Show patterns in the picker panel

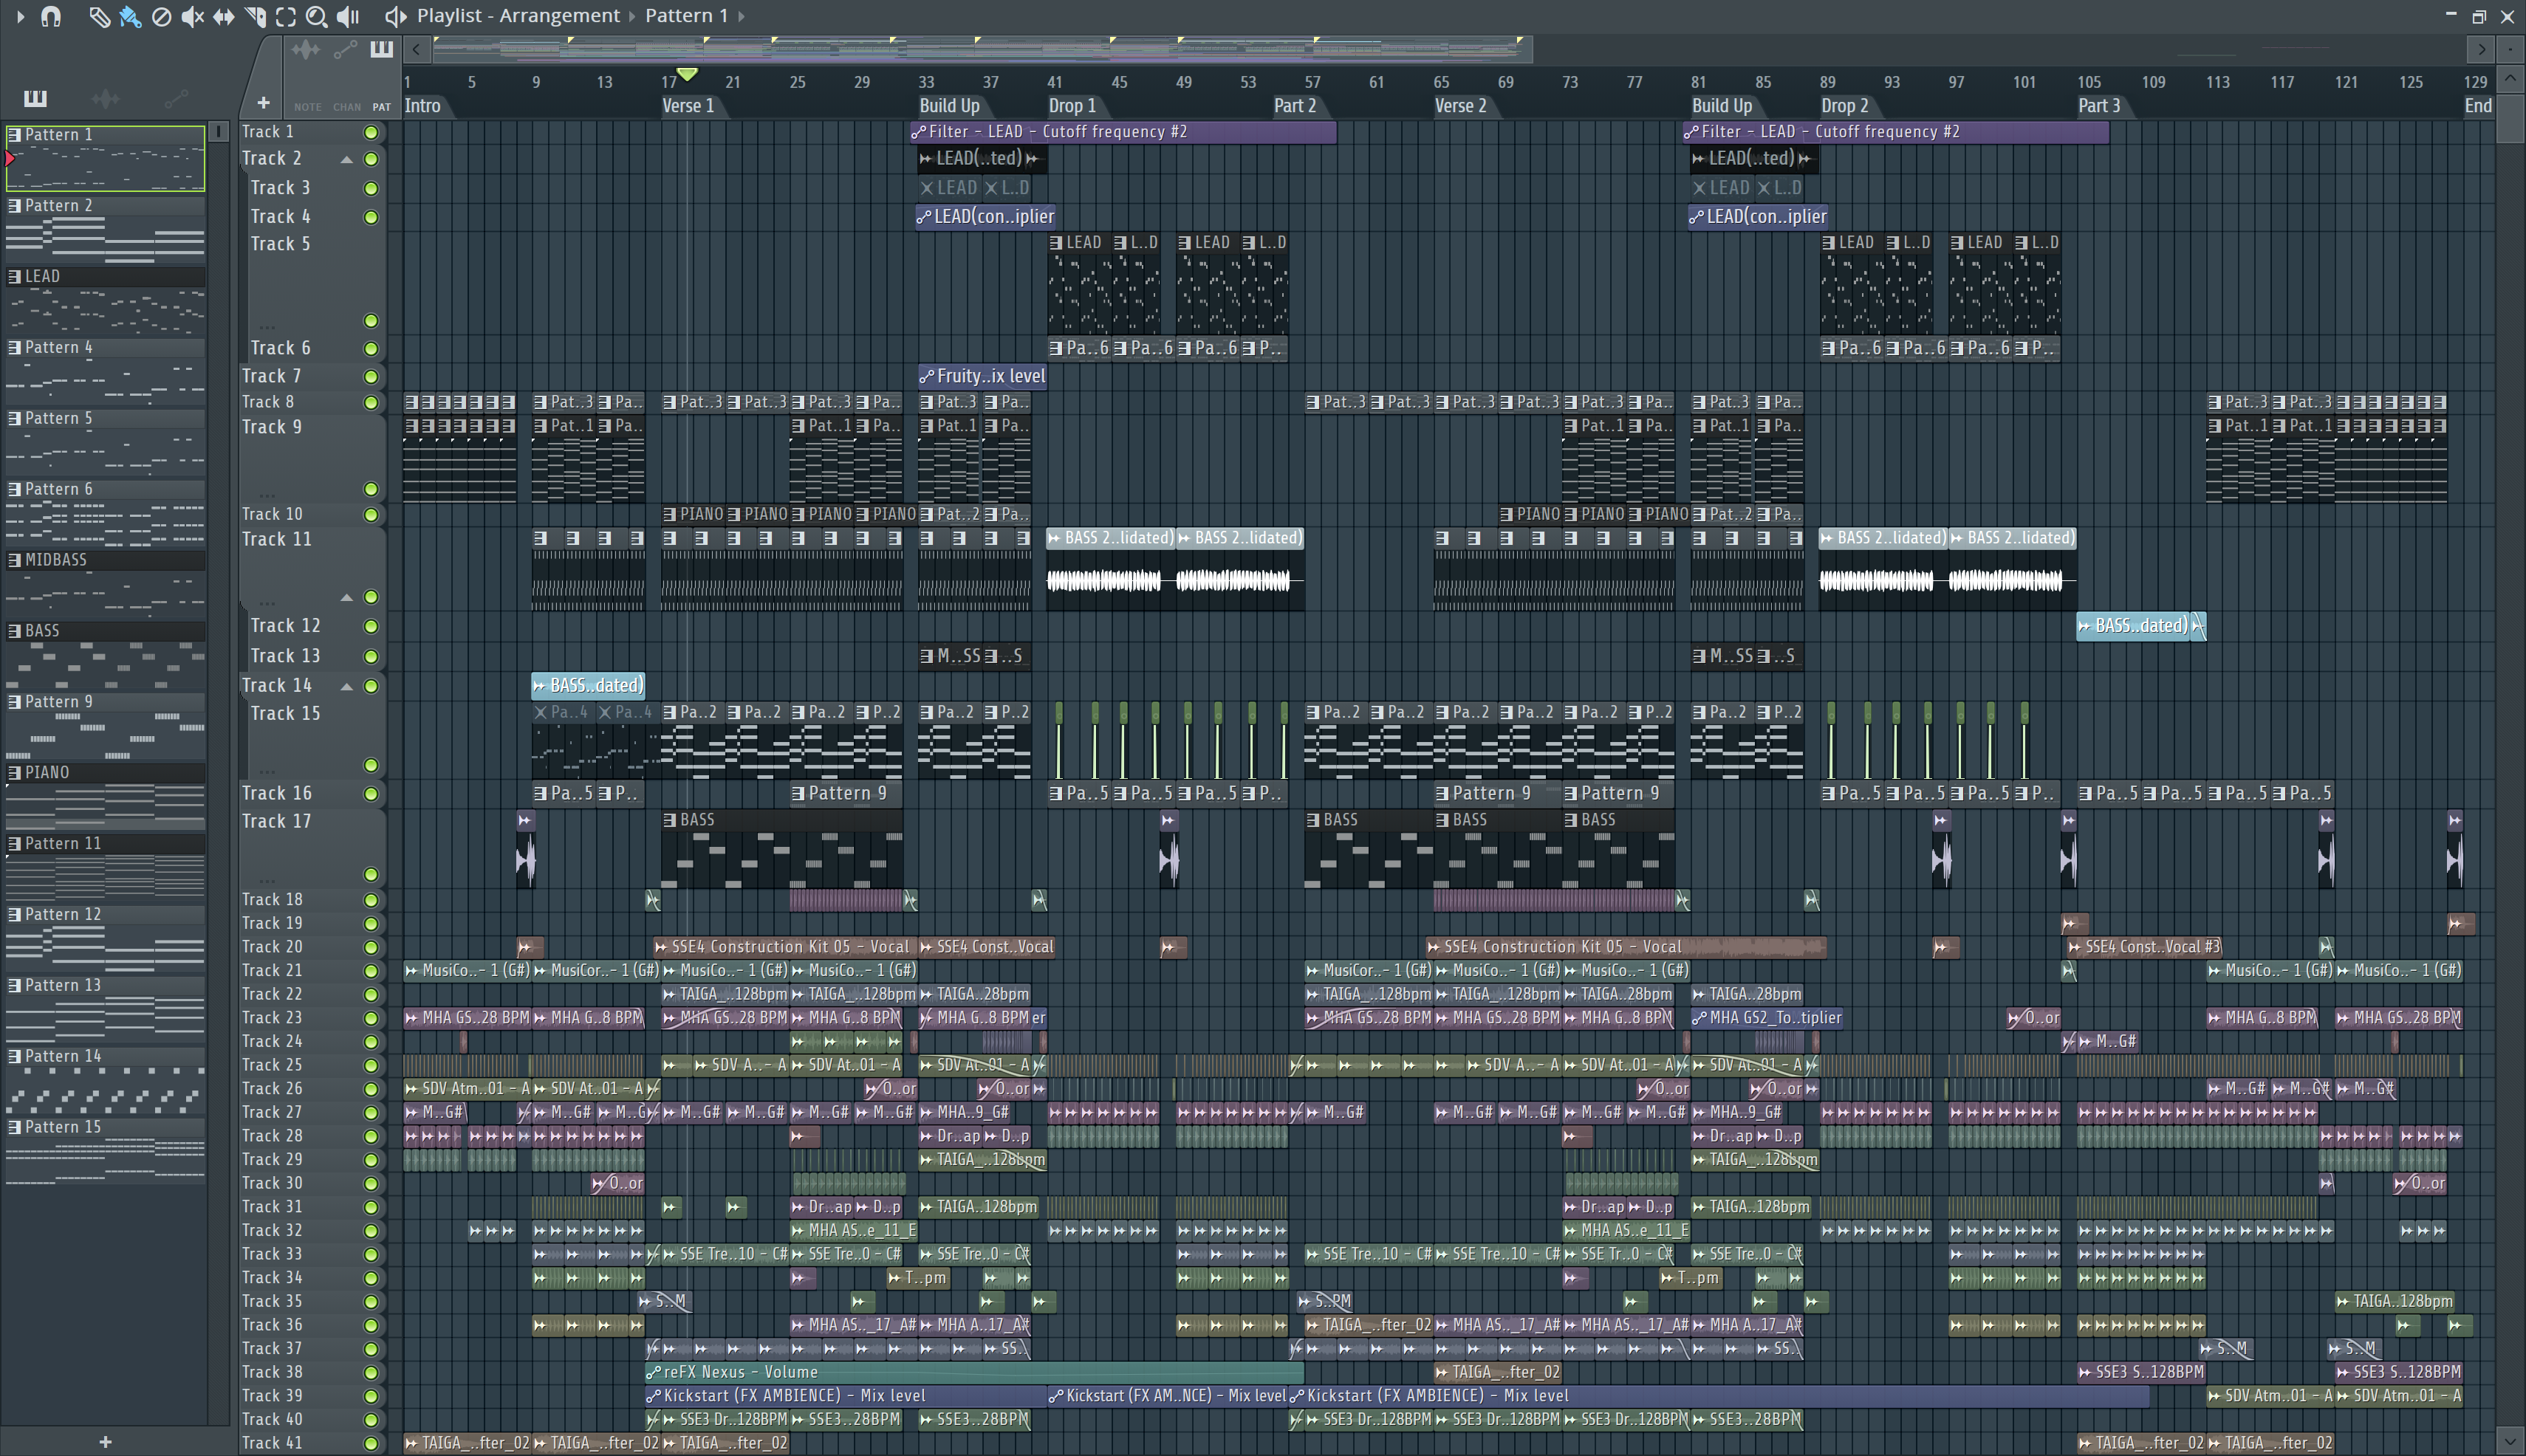pos(35,98)
